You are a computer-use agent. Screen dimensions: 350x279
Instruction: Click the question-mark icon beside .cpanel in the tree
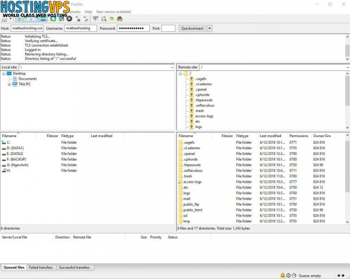click(x=191, y=90)
